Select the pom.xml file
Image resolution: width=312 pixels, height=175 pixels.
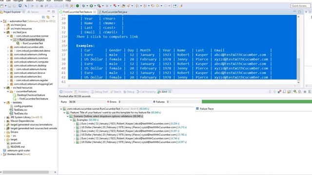click(x=16, y=143)
